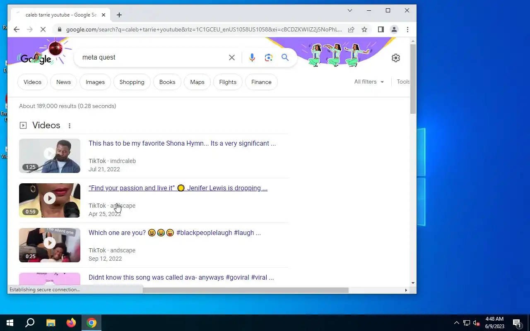The height and width of the screenshot is (331, 530).
Task: Click the Videos section heading
Action: (46, 125)
